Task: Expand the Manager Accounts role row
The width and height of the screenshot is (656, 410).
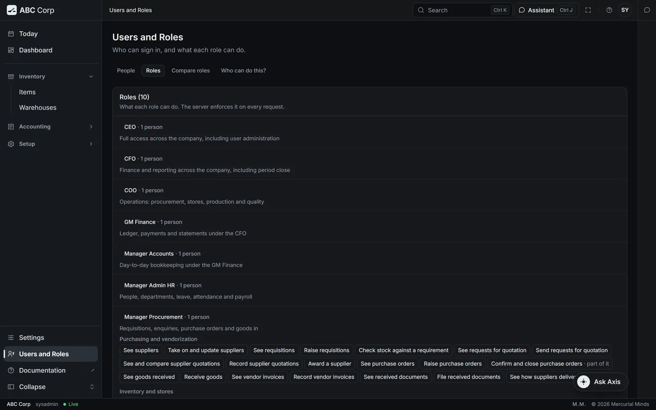Action: pyautogui.click(x=370, y=259)
